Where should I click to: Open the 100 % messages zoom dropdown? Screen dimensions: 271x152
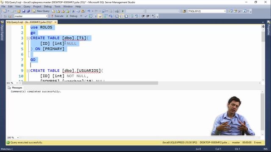pyautogui.click(x=18, y=138)
